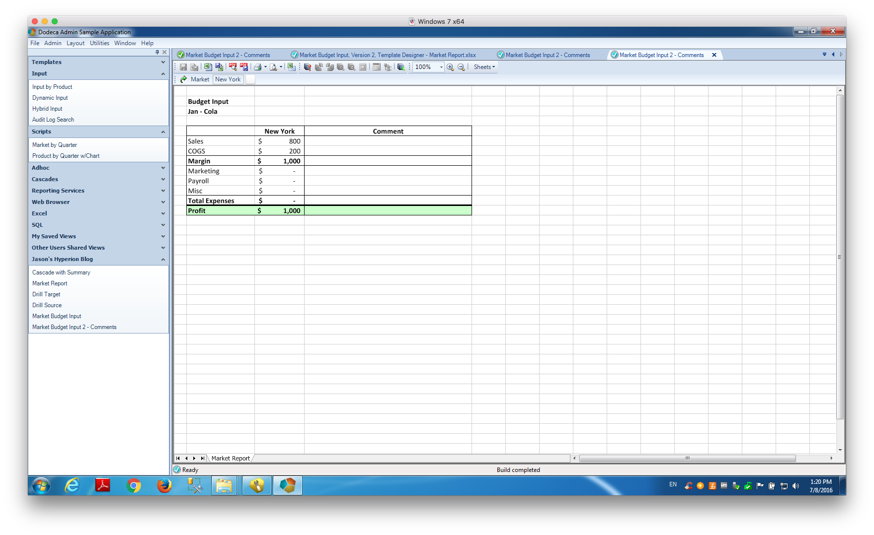
Task: Click the Zoom In magnifier icon
Action: pyautogui.click(x=450, y=67)
